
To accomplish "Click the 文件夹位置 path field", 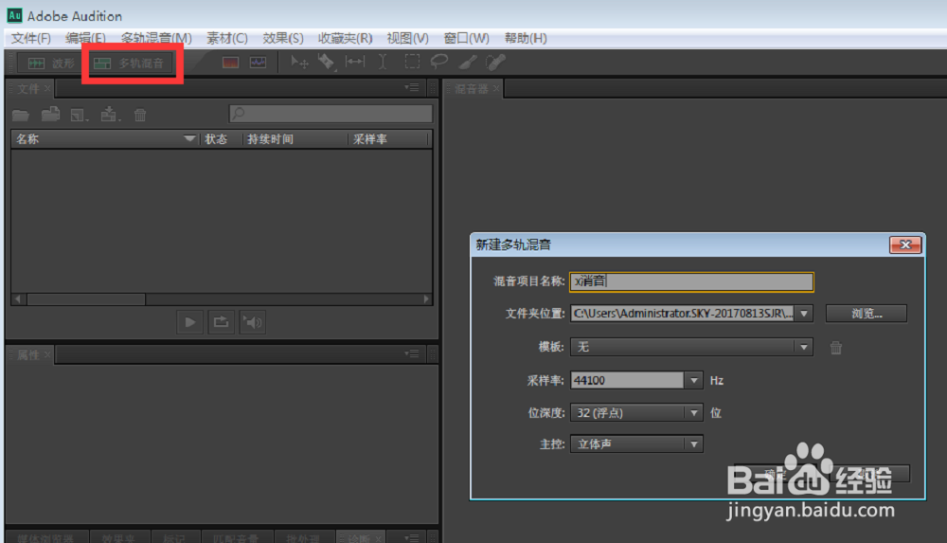I will click(683, 314).
